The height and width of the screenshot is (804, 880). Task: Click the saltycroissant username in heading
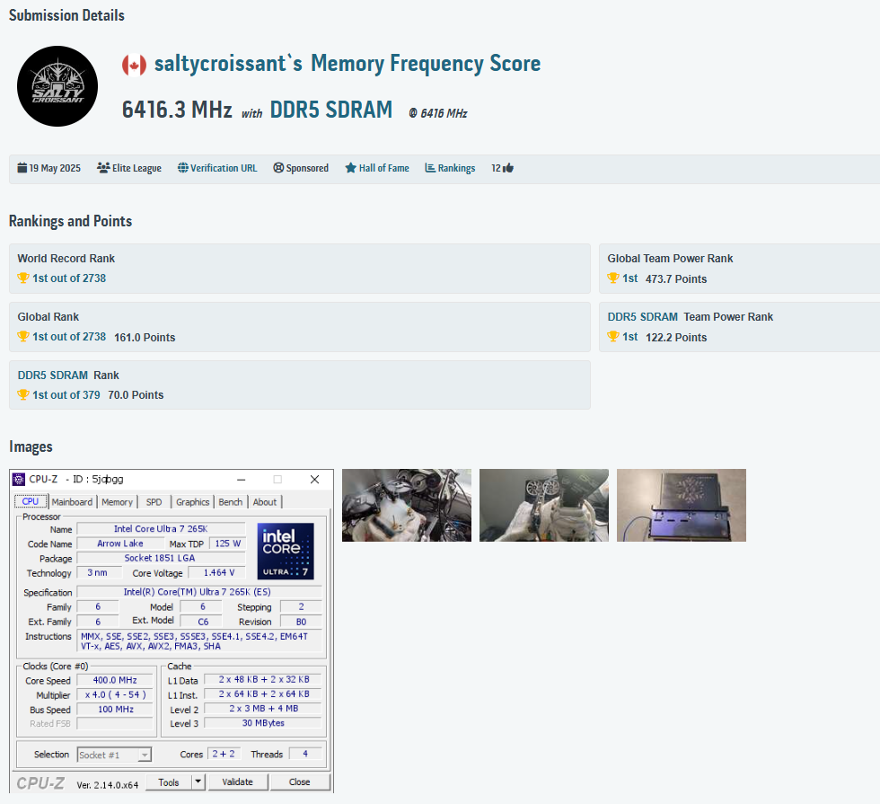coord(228,64)
